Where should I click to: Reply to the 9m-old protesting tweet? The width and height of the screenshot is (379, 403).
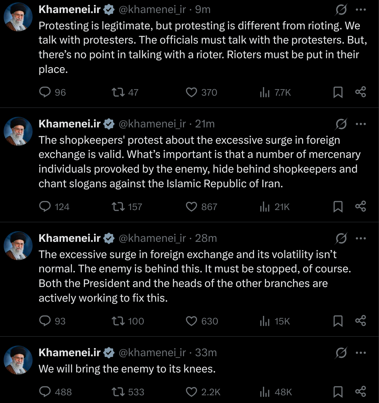[44, 92]
